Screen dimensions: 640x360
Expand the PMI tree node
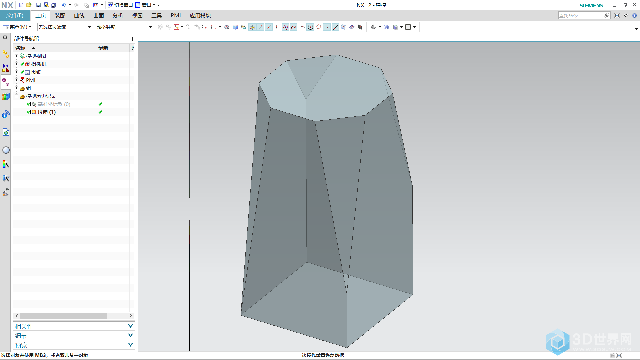pos(16,80)
